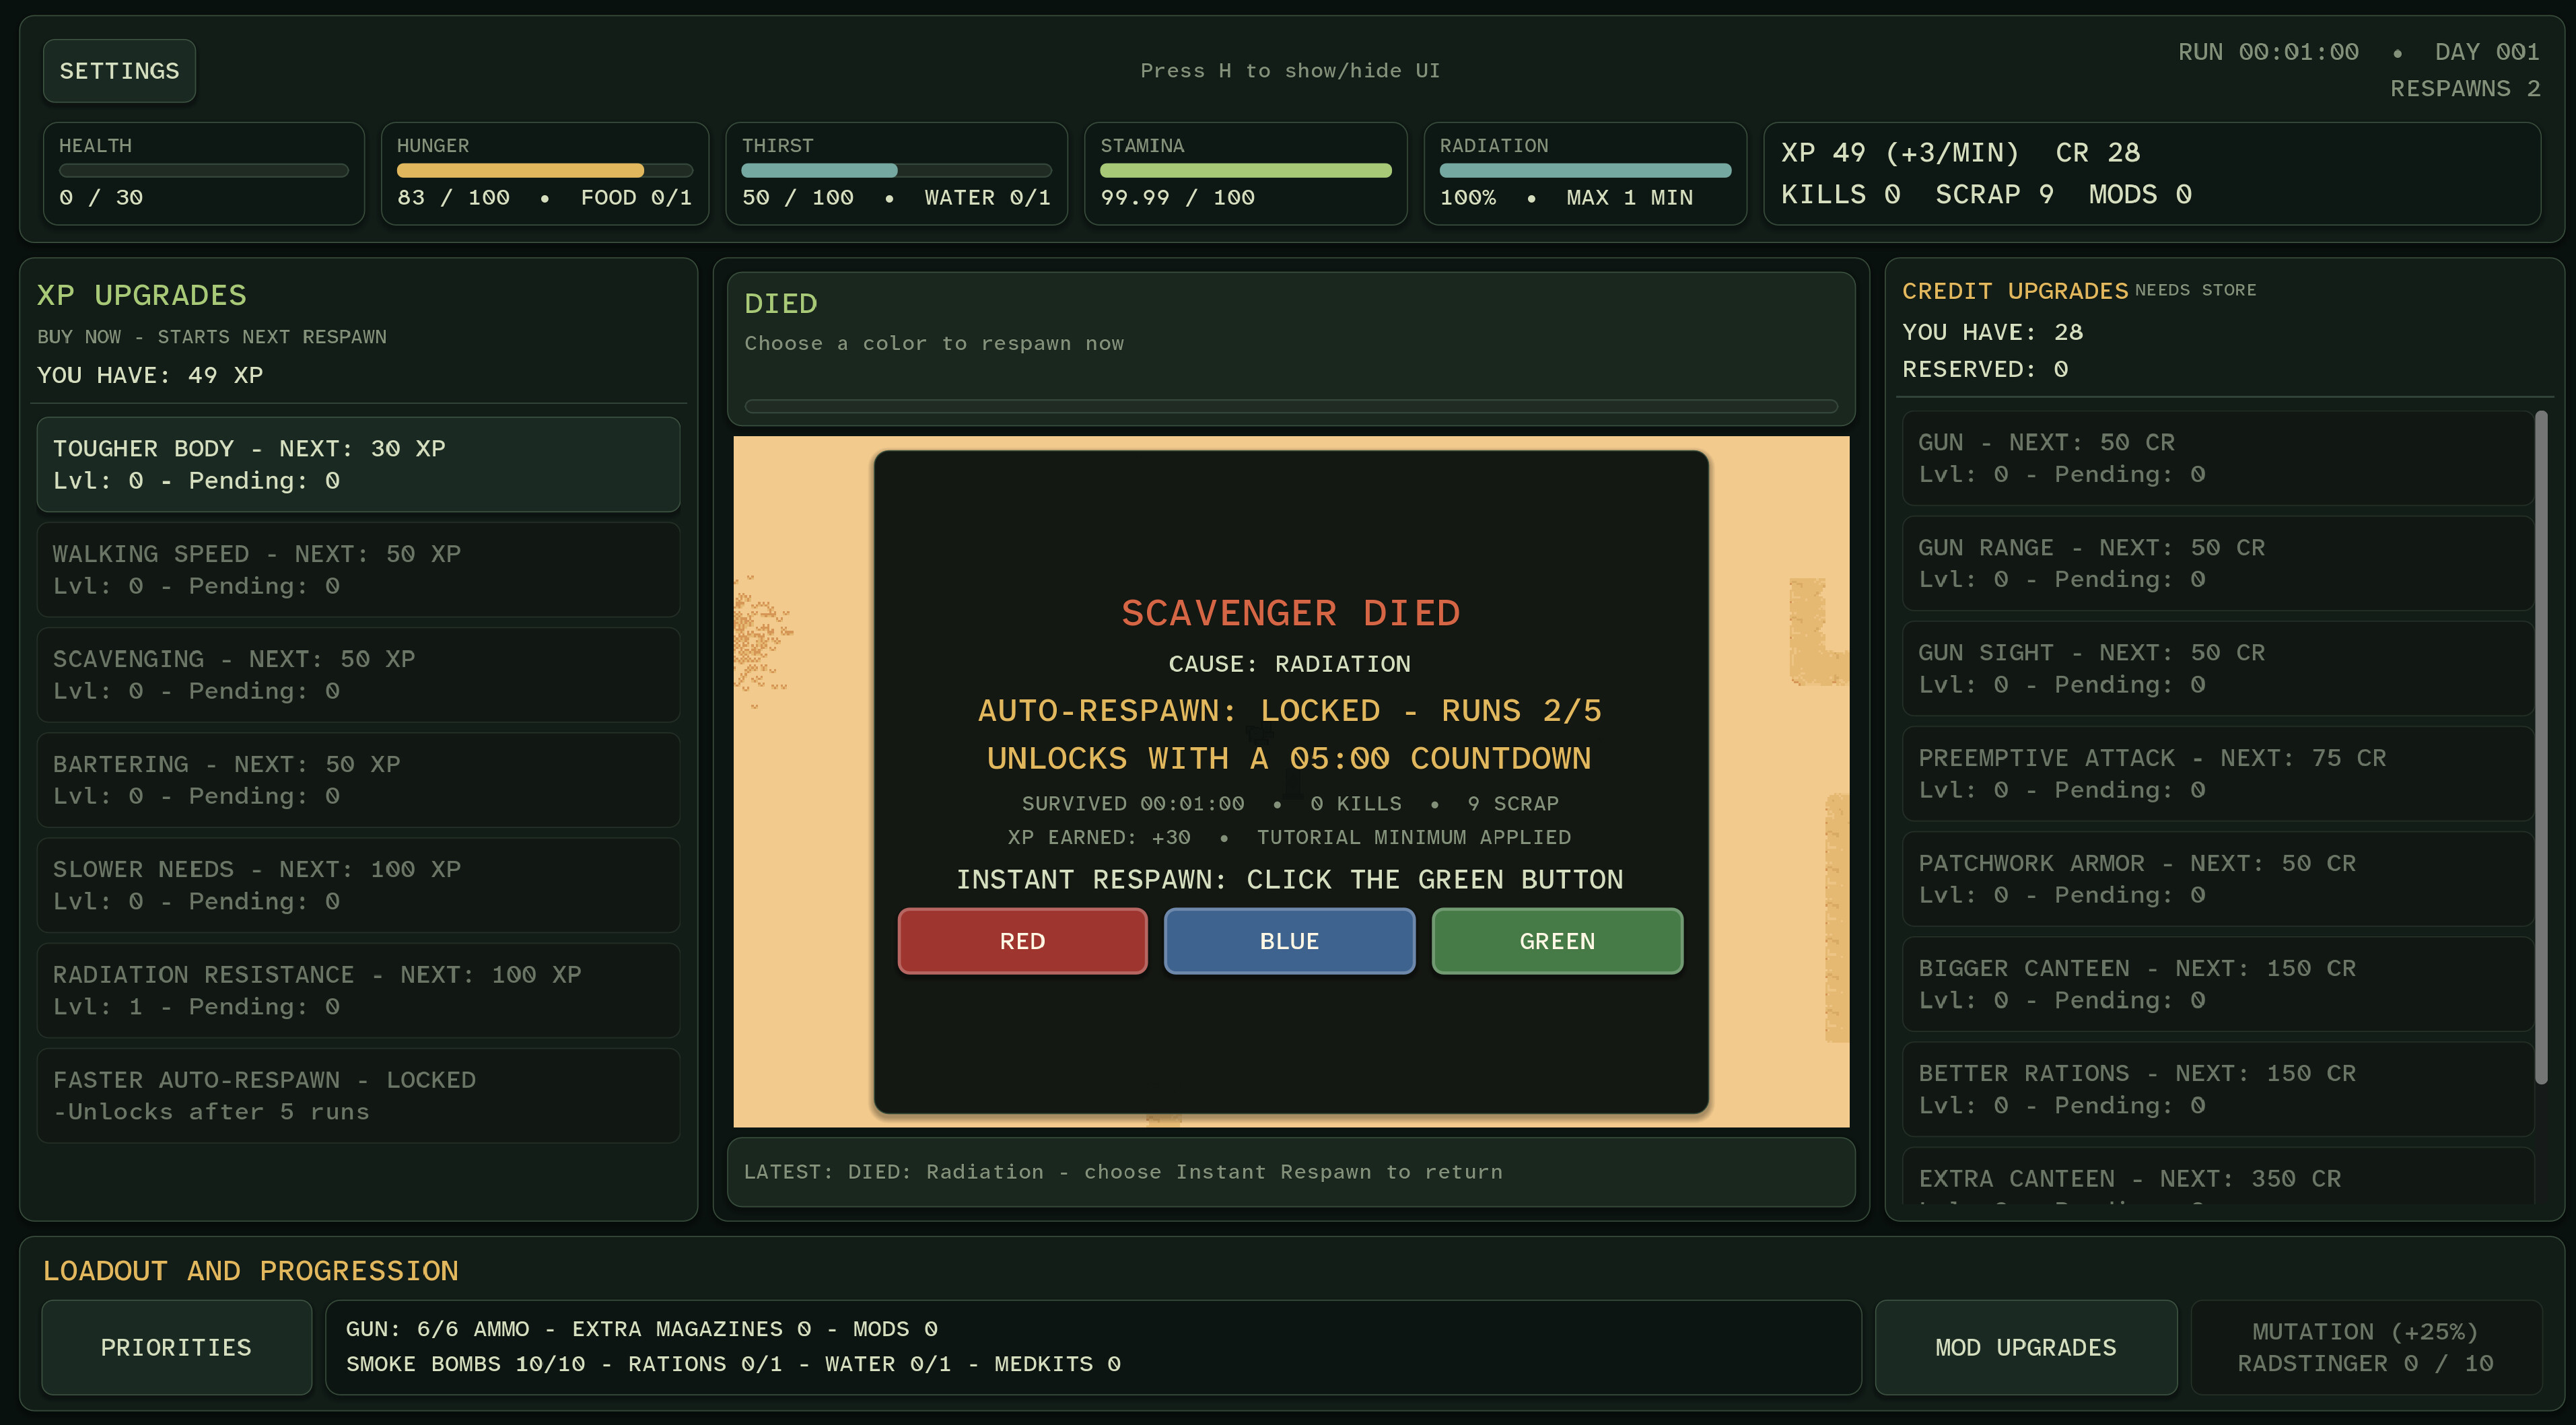Open the PRIORITIES panel button
2576x1425 pixels.
tap(176, 1347)
